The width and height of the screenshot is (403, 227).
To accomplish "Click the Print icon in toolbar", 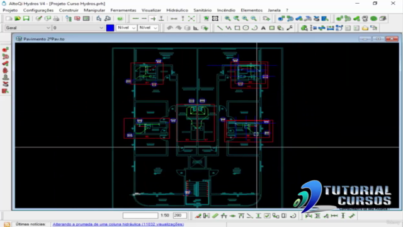I will pos(56,18).
